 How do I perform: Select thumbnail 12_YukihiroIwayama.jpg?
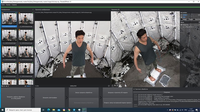[9, 36]
